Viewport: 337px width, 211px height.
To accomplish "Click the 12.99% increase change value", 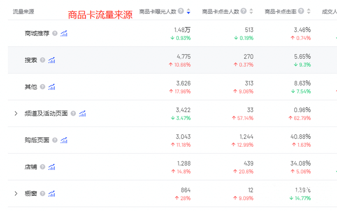I will point(245,145).
